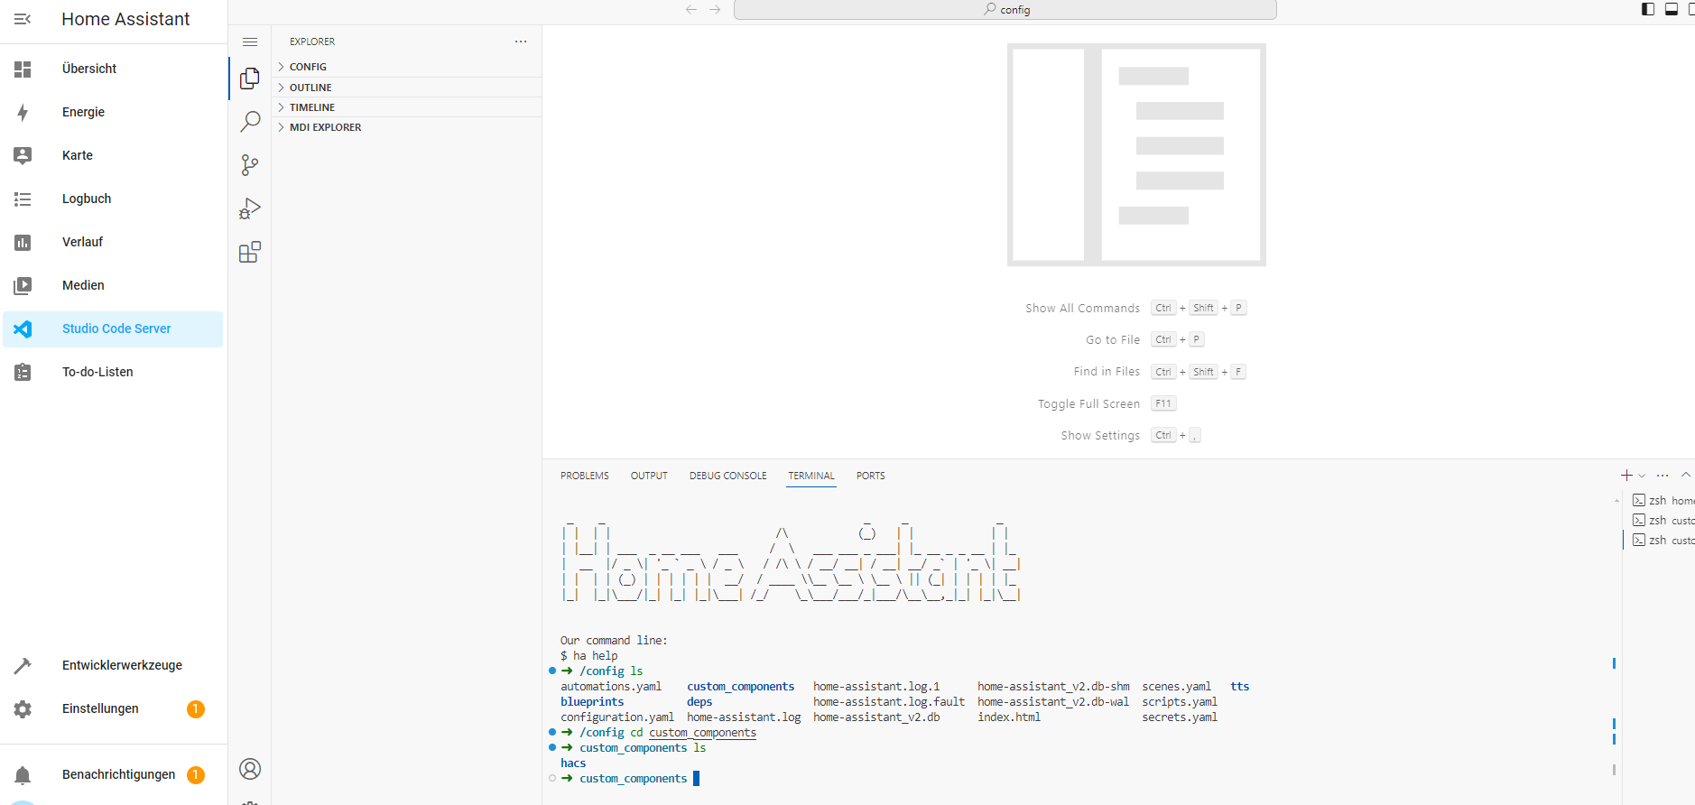This screenshot has height=805, width=1695.
Task: Expand the TIMELINE section
Action: (x=407, y=107)
